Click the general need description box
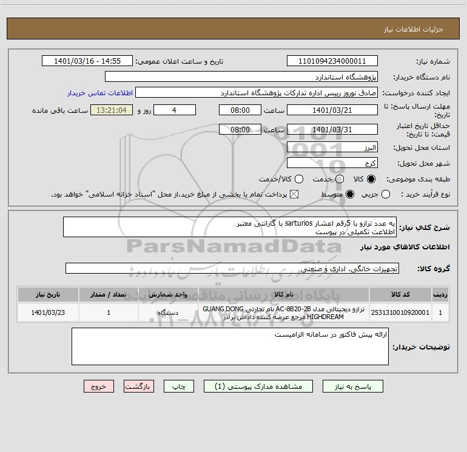Screen dimensions: 467x452 230,228
